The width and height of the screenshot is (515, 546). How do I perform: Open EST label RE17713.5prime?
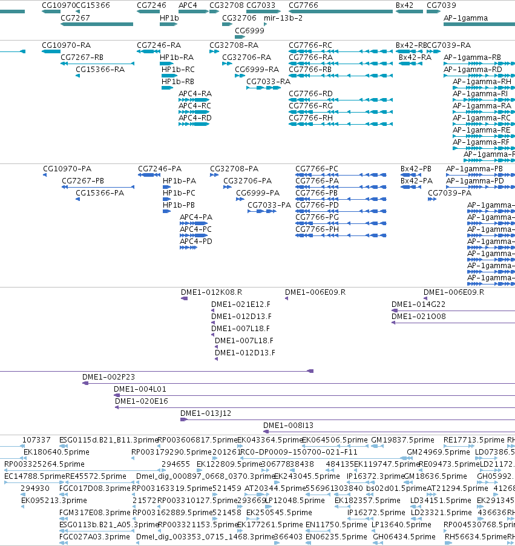[474, 441]
